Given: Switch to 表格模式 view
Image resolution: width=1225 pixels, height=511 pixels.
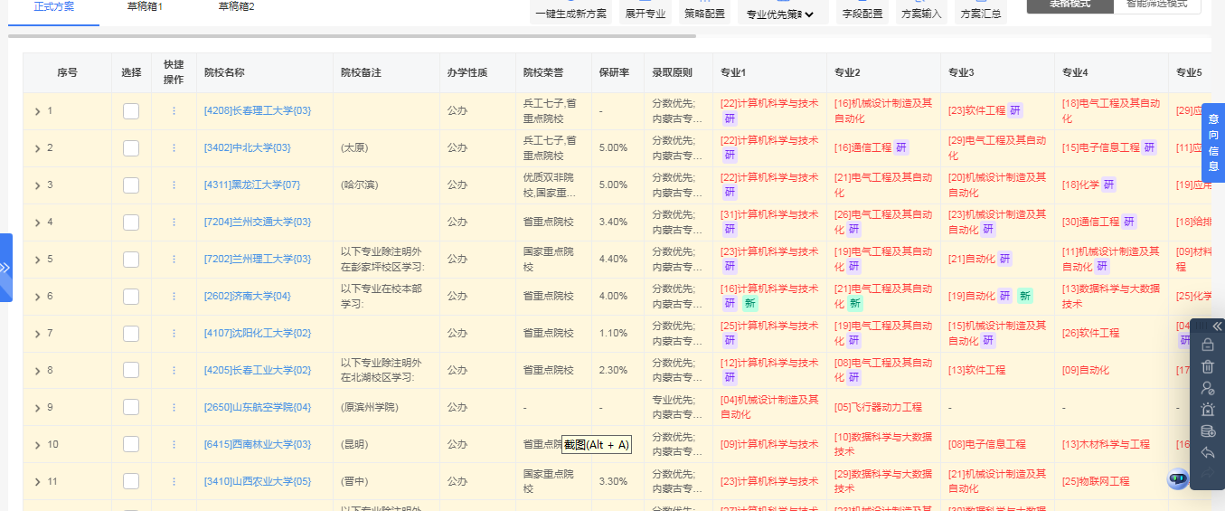Looking at the screenshot, I should 1070,5.
